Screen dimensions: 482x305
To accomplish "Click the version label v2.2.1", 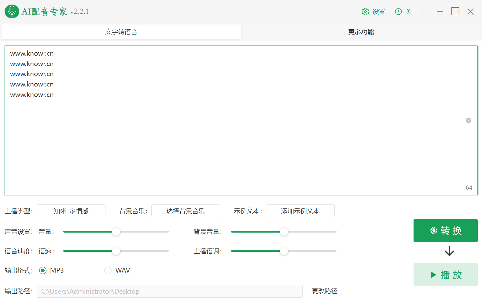I will tap(79, 12).
